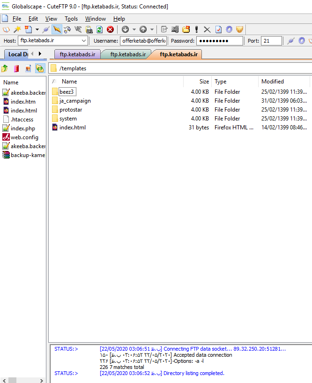Click the Download arrow icon
Image resolution: width=312 pixels, height=383 pixels.
tap(125, 30)
